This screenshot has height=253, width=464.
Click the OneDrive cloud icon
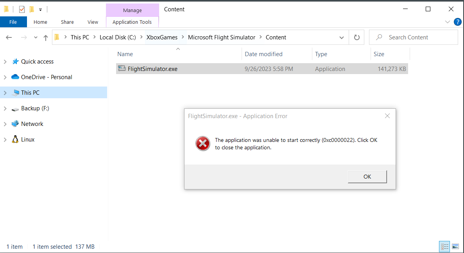tap(15, 77)
